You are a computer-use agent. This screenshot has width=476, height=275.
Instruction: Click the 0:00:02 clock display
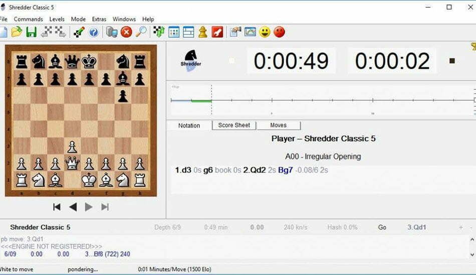[392, 61]
